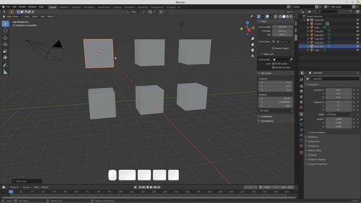Image resolution: width=361 pixels, height=203 pixels.
Task: Expand the Viewport Display panel
Action: (x=316, y=160)
